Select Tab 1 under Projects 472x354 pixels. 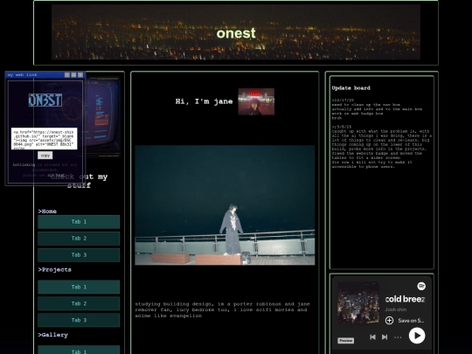(x=79, y=288)
